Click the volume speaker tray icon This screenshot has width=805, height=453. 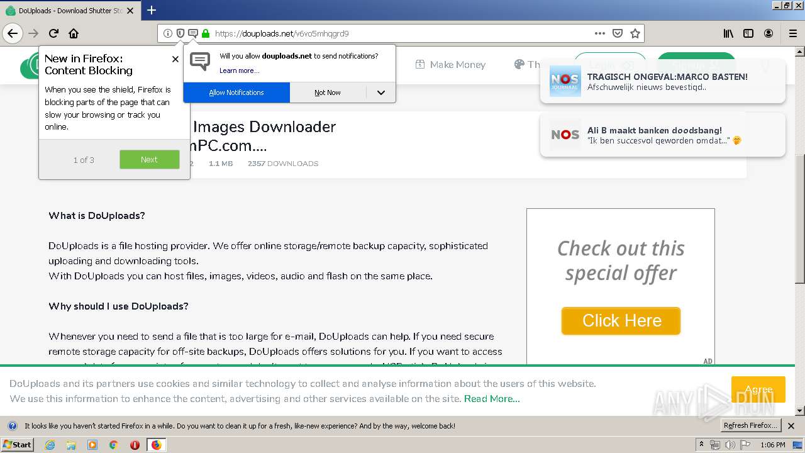(x=730, y=445)
